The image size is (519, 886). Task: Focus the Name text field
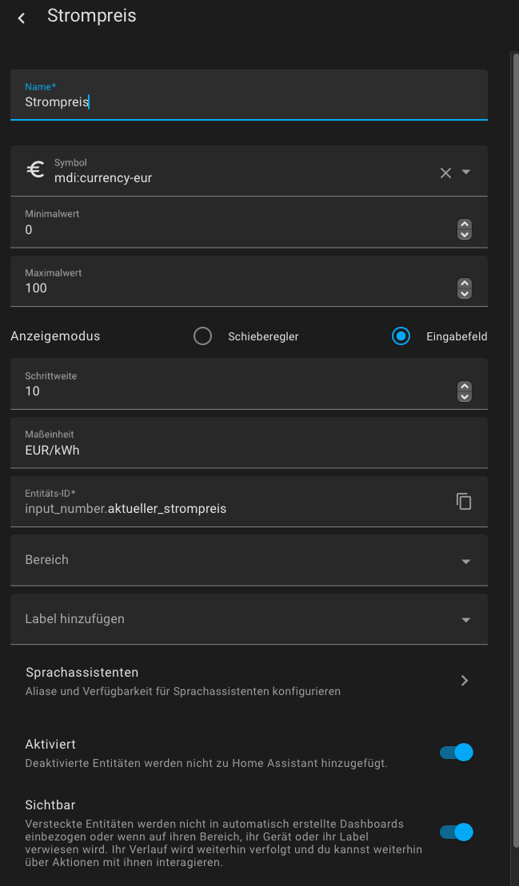(249, 95)
